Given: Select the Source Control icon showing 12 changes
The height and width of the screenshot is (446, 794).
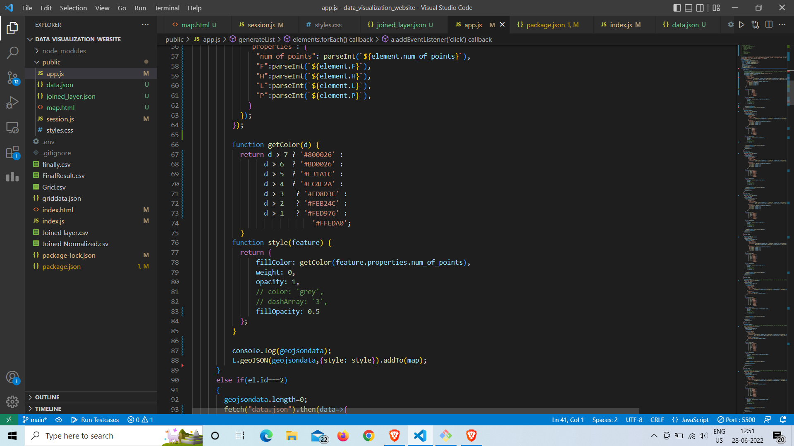Looking at the screenshot, I should click(x=12, y=78).
